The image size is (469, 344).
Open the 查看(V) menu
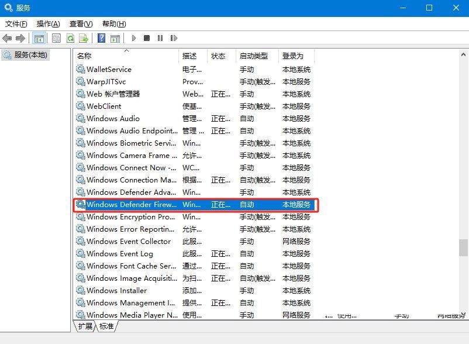(81, 23)
